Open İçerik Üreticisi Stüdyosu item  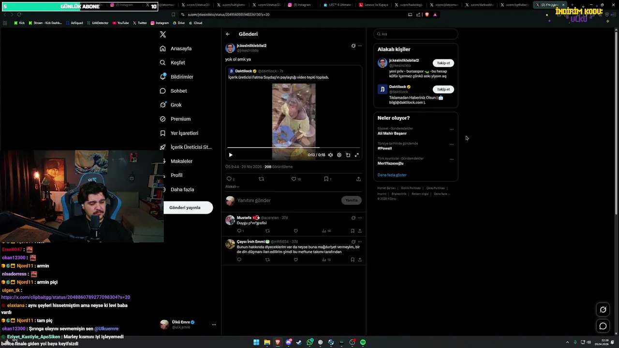click(186, 147)
